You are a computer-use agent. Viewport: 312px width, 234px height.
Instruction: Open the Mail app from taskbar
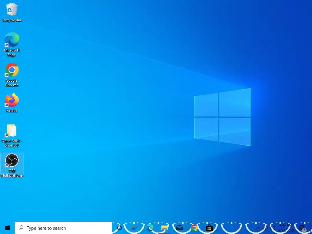[x=179, y=228]
